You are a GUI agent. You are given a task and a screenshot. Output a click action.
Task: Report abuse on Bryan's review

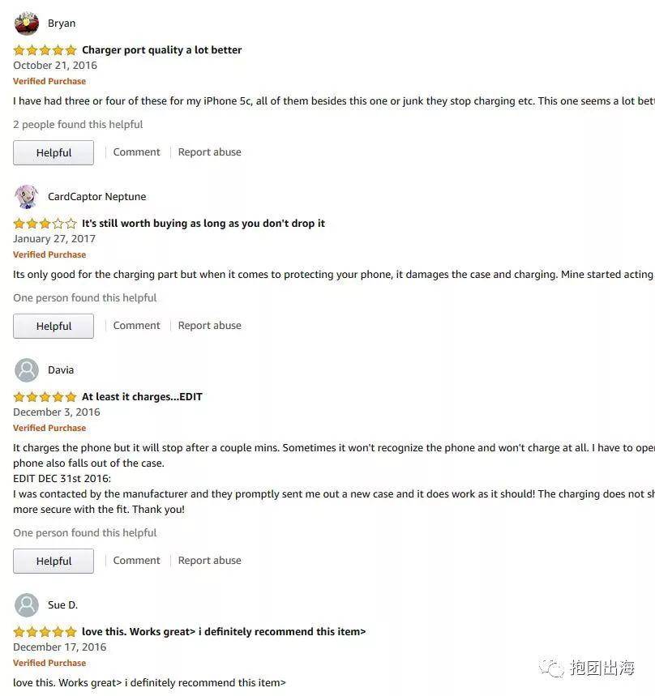coord(209,152)
